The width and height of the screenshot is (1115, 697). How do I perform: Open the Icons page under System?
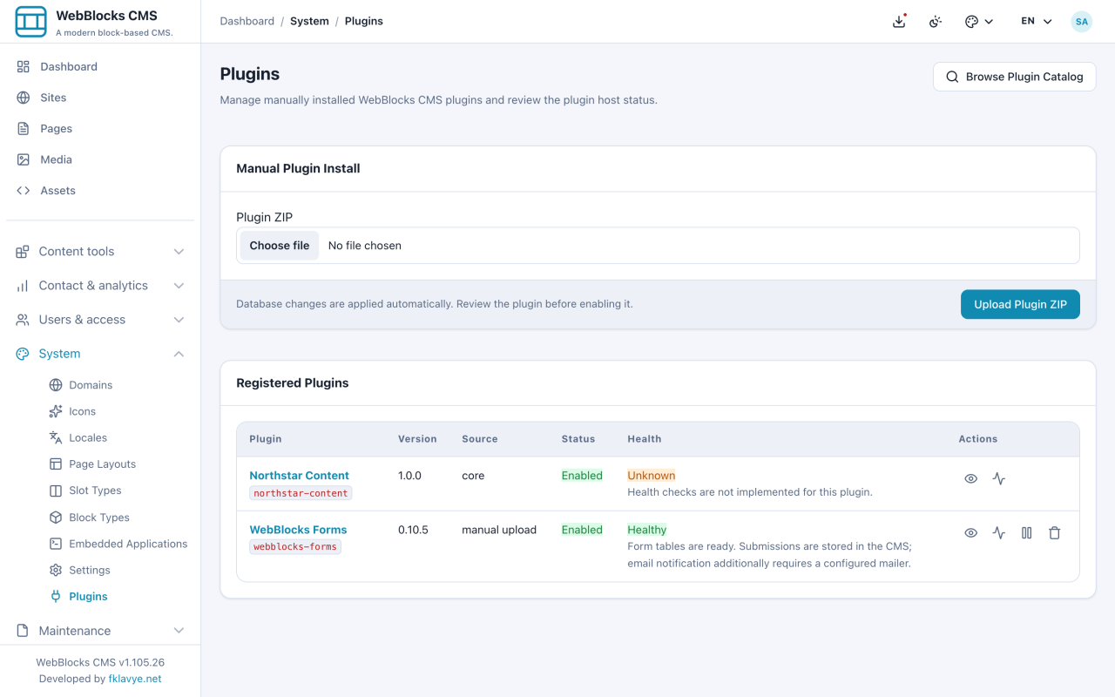[118, 411]
